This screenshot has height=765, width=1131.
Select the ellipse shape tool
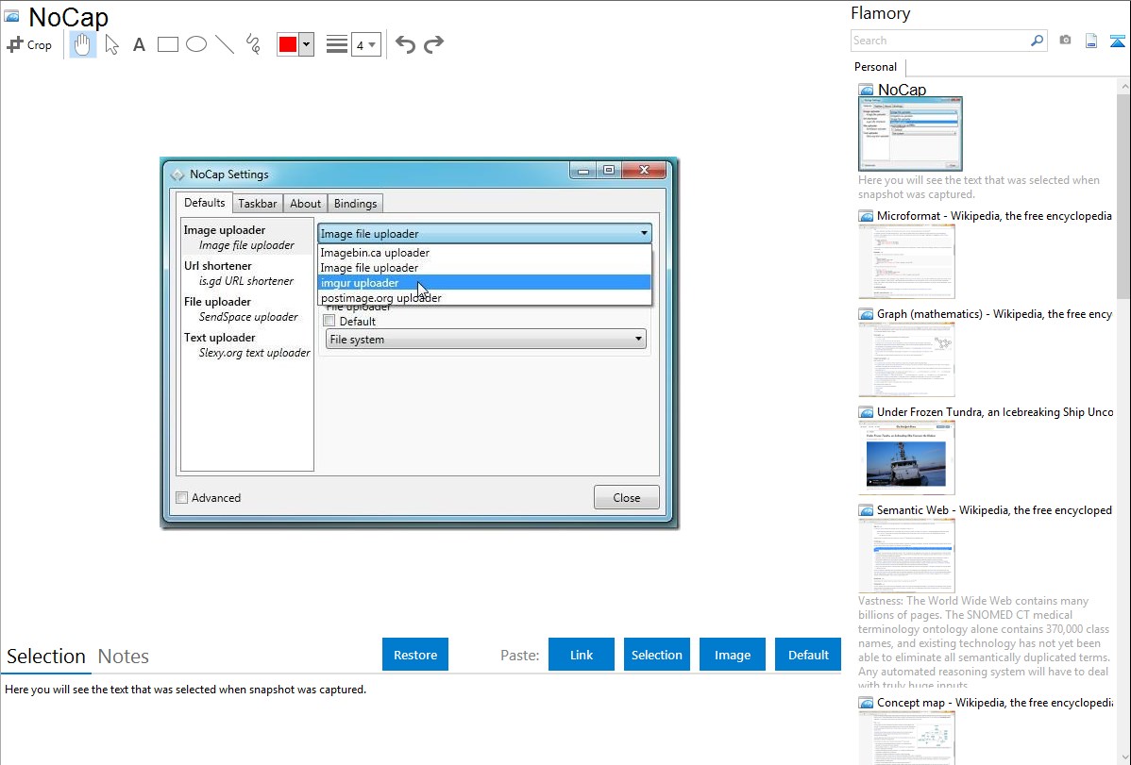(x=196, y=44)
